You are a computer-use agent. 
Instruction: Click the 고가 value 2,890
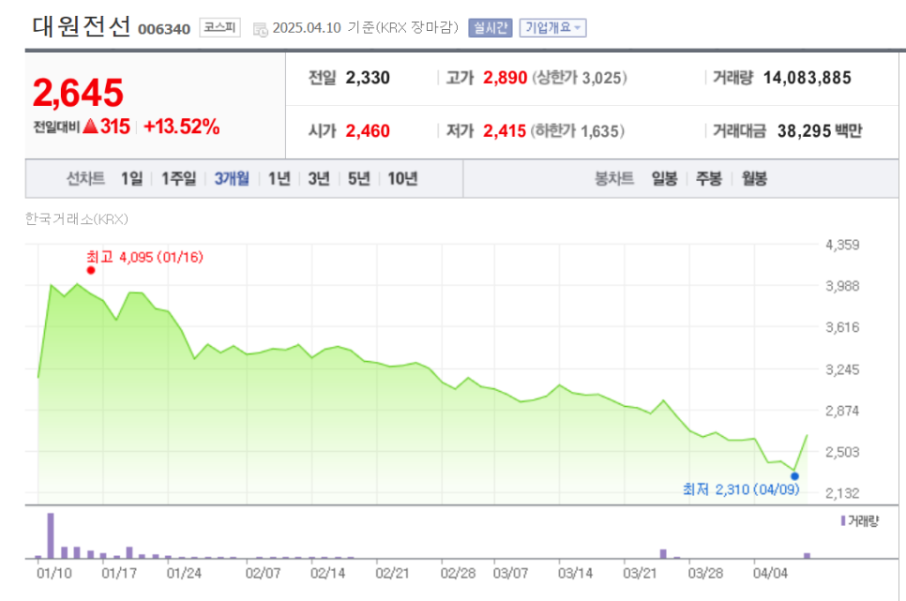505,78
